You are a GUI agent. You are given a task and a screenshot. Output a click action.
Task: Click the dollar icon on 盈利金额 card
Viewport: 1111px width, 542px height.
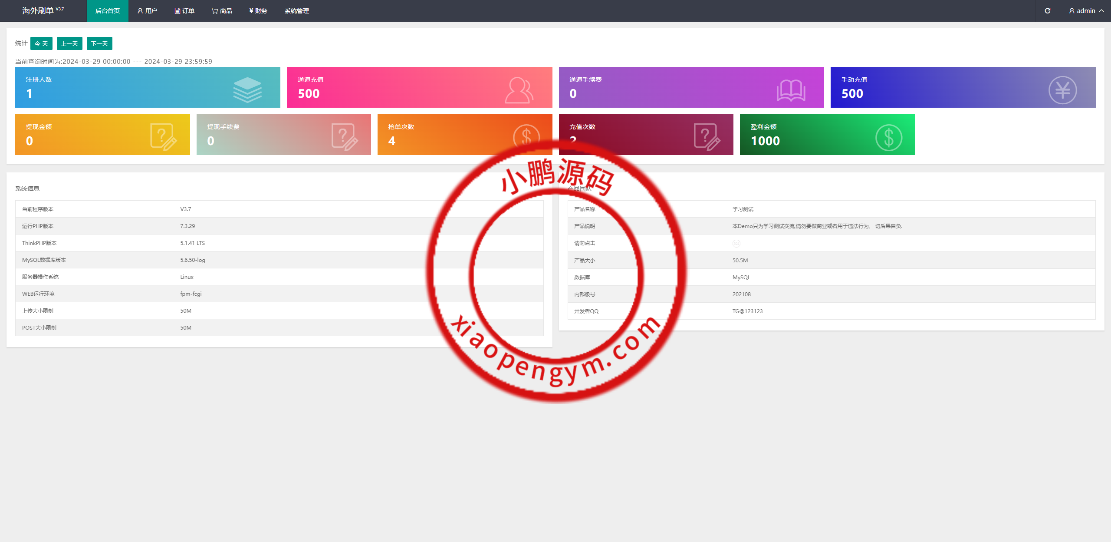tap(888, 137)
